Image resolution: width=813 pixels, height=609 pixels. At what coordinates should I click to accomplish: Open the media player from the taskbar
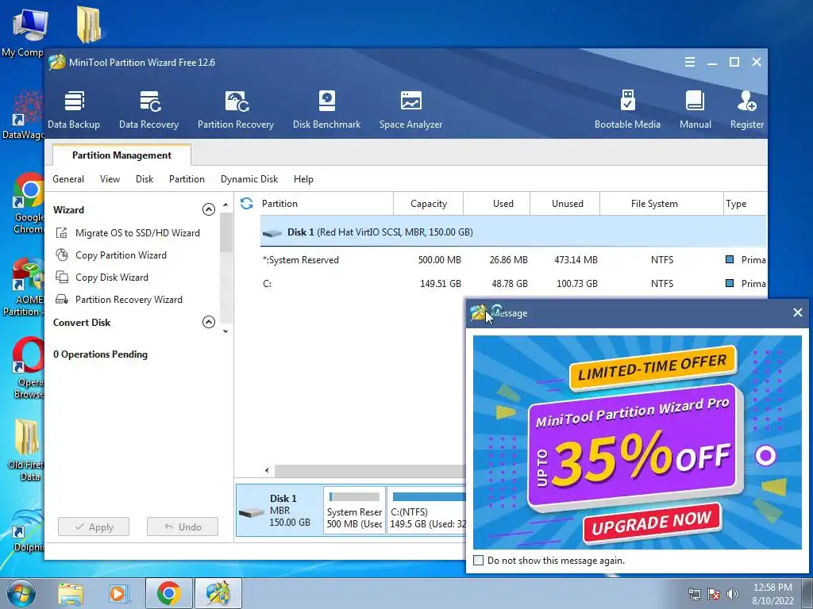(118, 593)
